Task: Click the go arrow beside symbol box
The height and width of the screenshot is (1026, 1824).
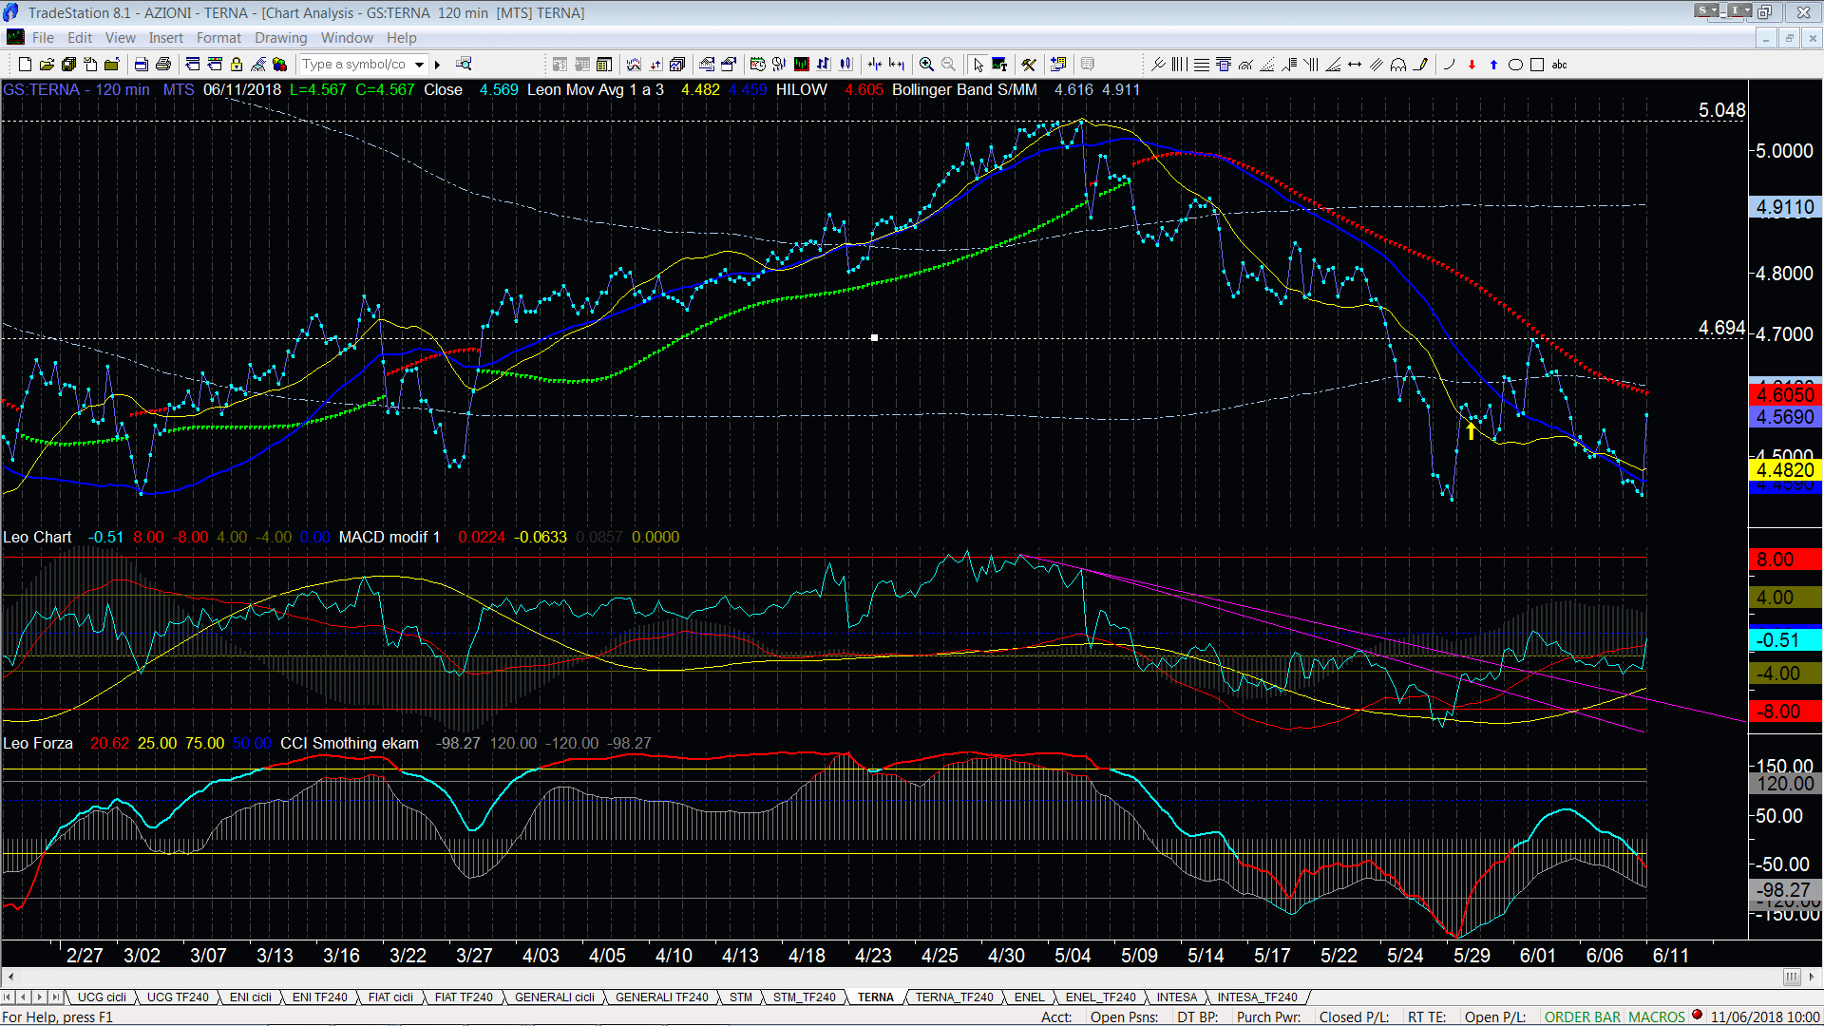Action: [x=438, y=65]
